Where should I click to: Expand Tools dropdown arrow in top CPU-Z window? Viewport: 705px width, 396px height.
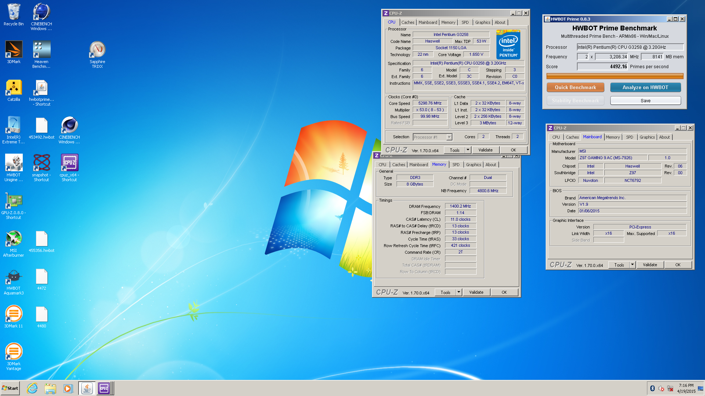click(x=468, y=150)
